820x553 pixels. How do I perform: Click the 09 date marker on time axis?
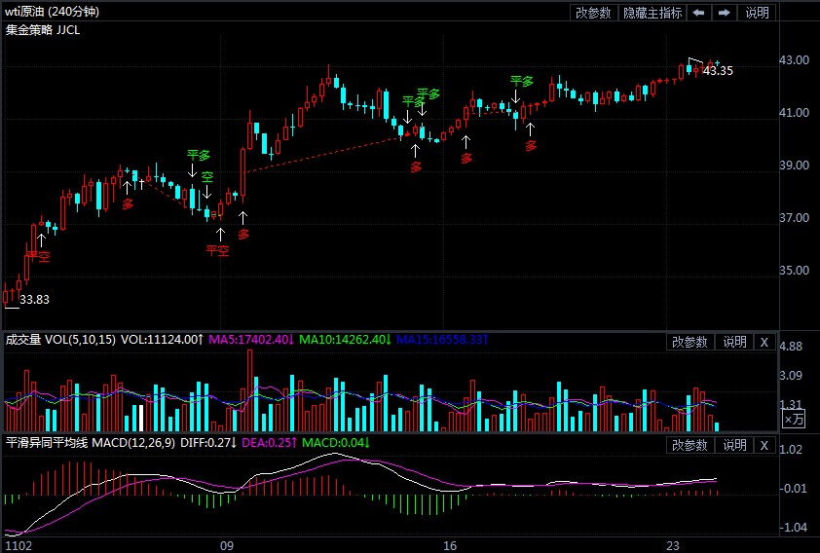228,544
